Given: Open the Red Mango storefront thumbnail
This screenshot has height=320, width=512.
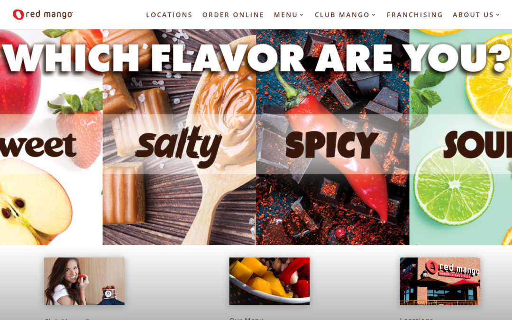Looking at the screenshot, I should click(440, 281).
